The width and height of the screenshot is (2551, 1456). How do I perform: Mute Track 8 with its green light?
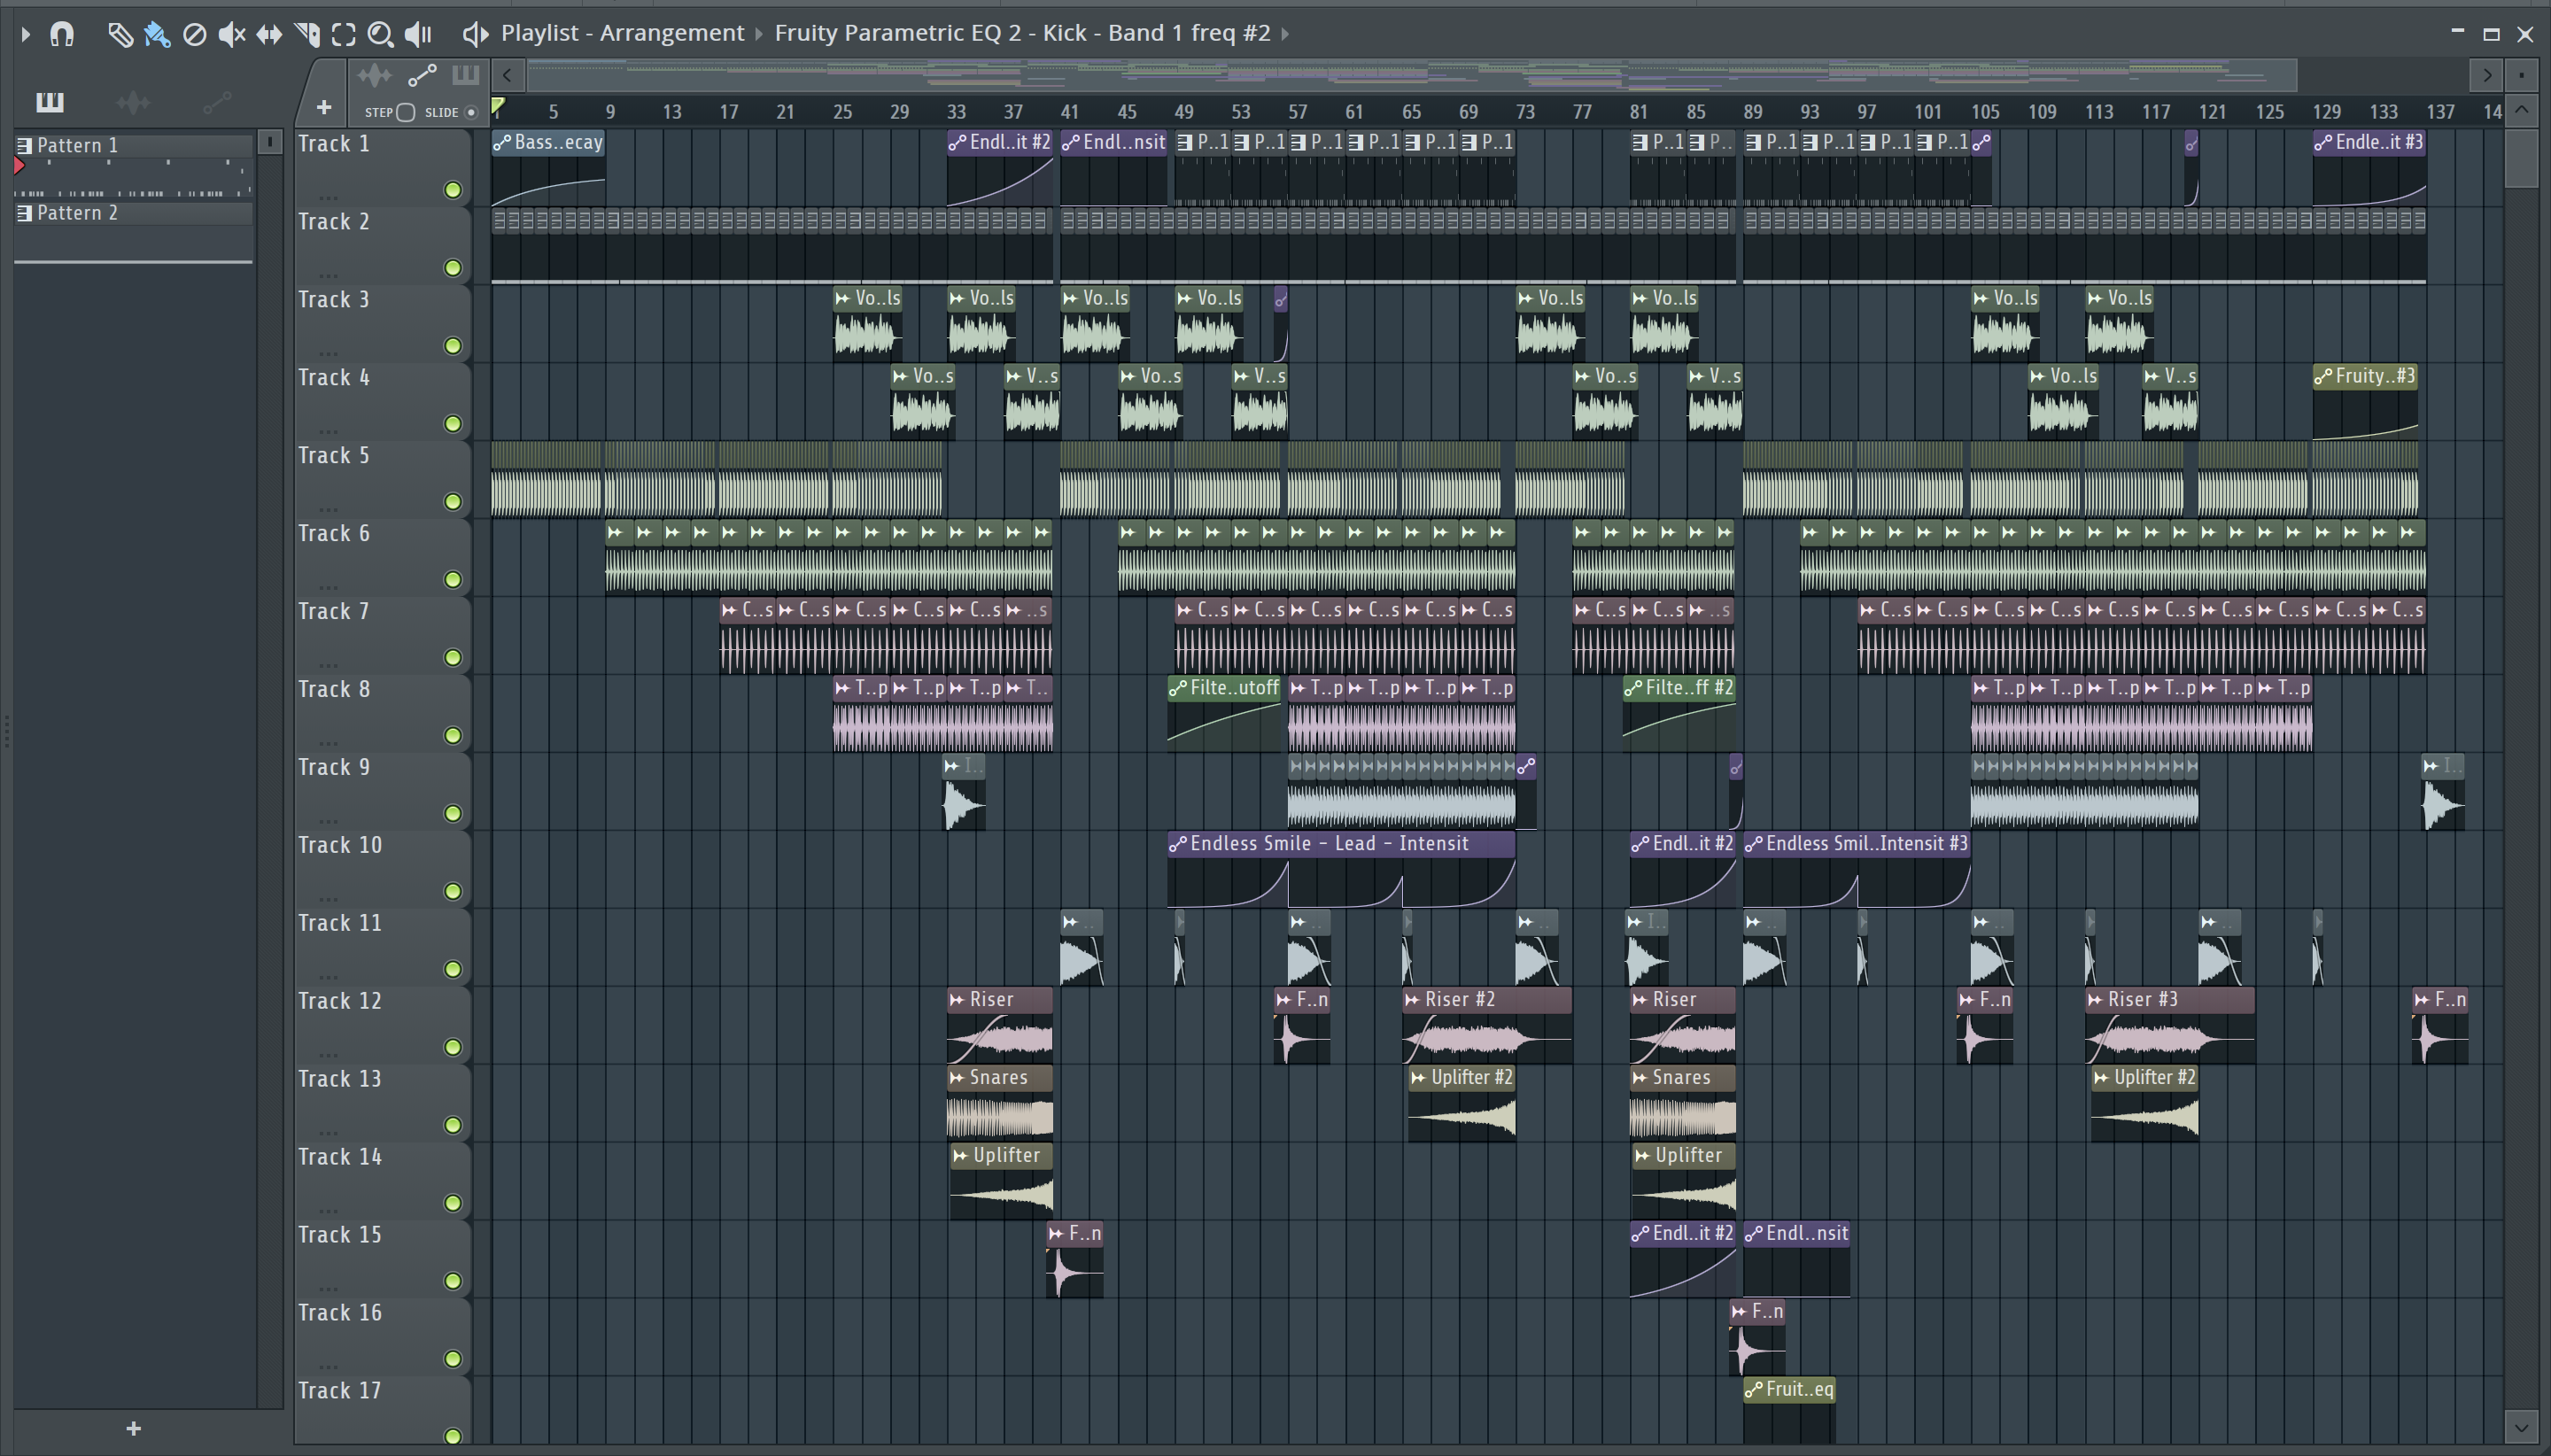(453, 736)
